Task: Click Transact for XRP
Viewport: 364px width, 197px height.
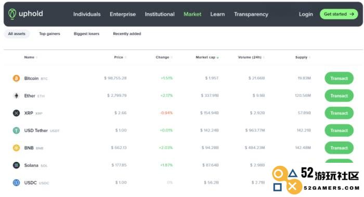Action: [339, 113]
